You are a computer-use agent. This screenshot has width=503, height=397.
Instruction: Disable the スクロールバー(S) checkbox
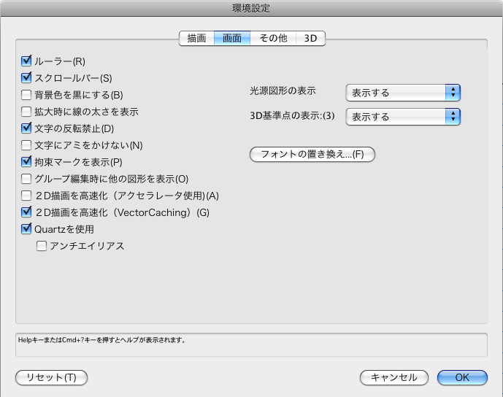27,78
